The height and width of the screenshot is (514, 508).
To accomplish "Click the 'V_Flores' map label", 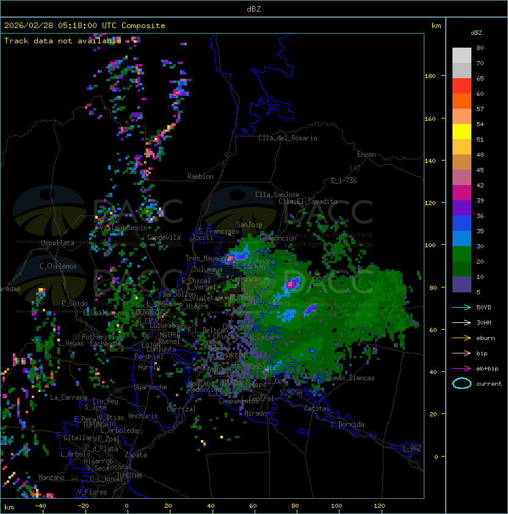I will pyautogui.click(x=92, y=491).
